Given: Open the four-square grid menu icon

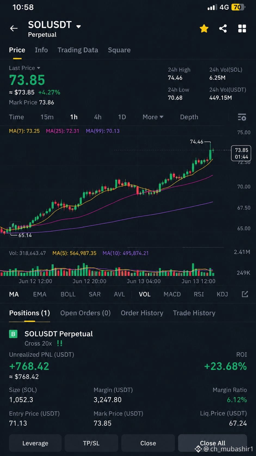Looking at the screenshot, I should (x=242, y=28).
